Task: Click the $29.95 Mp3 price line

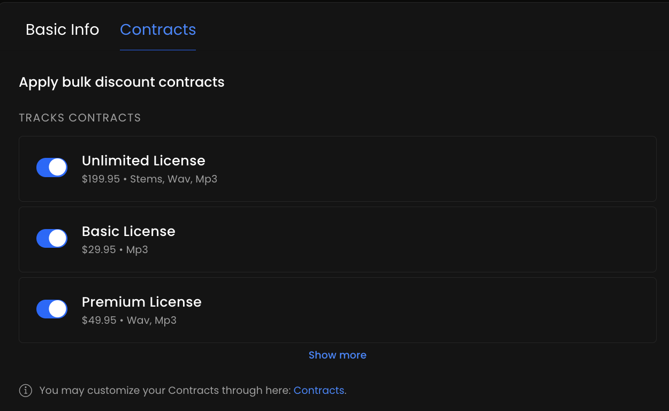Action: click(x=115, y=249)
